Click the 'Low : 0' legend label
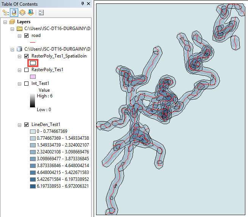Screen dimensions: 248x217 (x=44, y=110)
